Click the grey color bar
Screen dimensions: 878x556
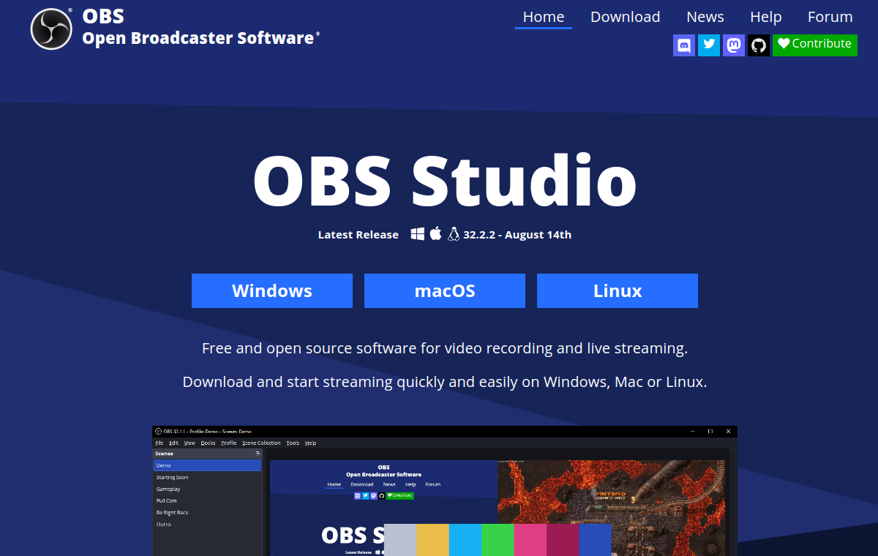[x=400, y=540]
